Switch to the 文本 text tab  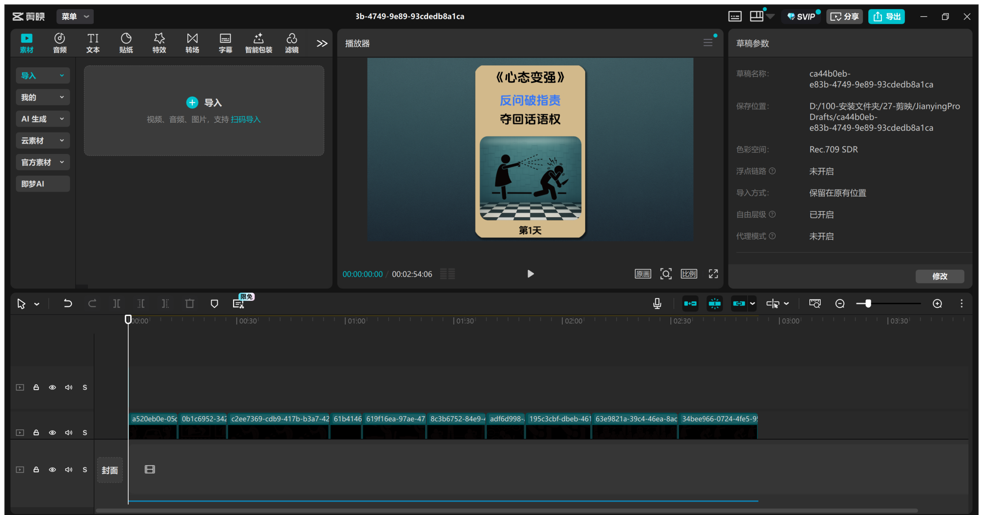[93, 43]
